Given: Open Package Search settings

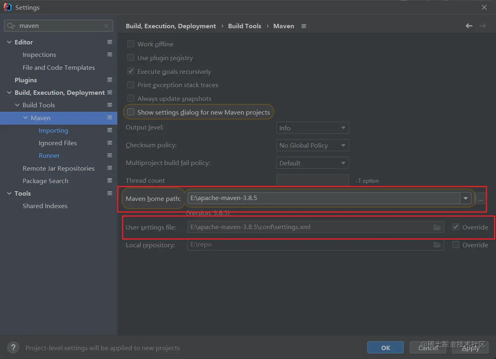Looking at the screenshot, I should 45,181.
